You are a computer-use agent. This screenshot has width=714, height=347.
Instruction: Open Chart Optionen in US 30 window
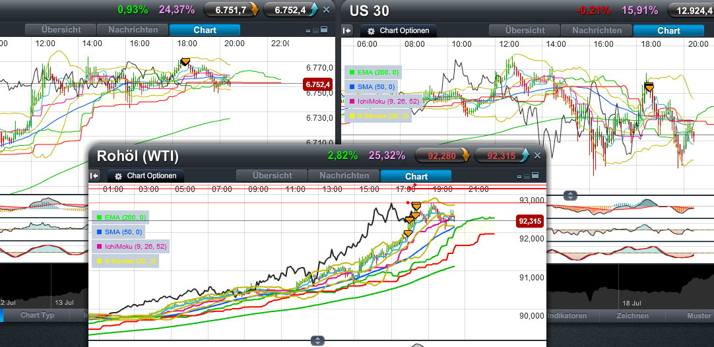(x=398, y=31)
